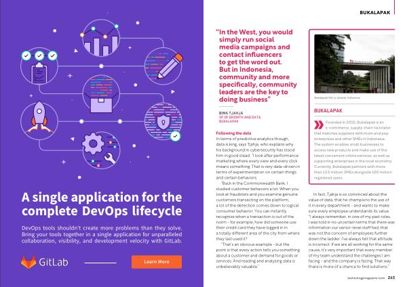Click the GitLab wordmark text

tap(54, 262)
